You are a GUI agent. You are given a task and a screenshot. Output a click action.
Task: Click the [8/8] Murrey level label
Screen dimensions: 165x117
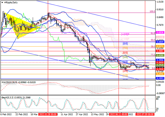point(125,44)
